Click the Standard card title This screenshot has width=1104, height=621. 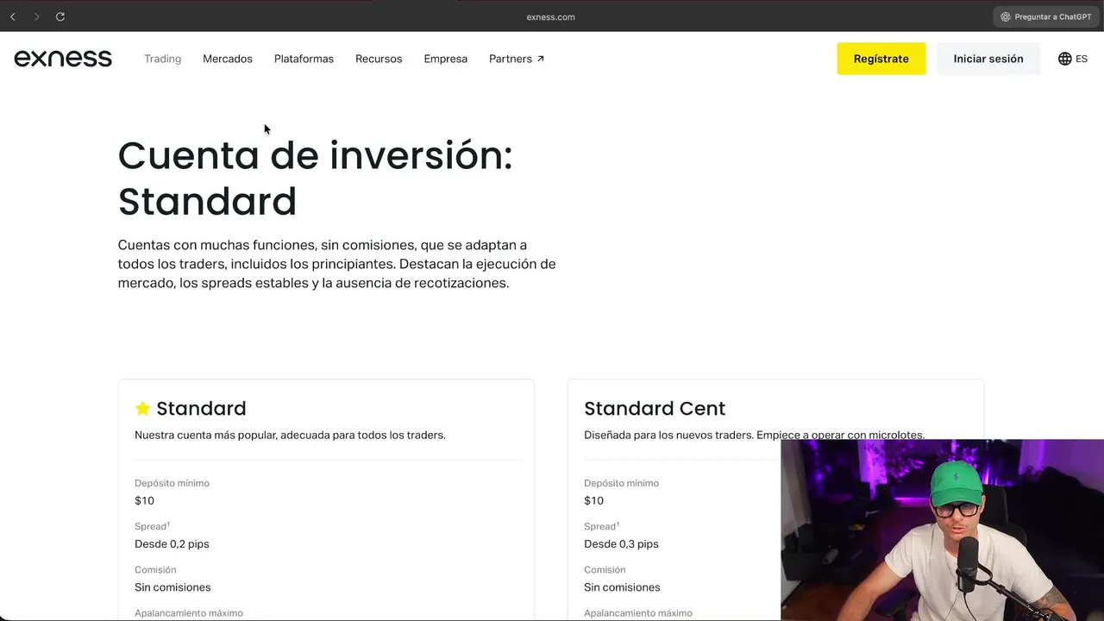click(x=201, y=408)
